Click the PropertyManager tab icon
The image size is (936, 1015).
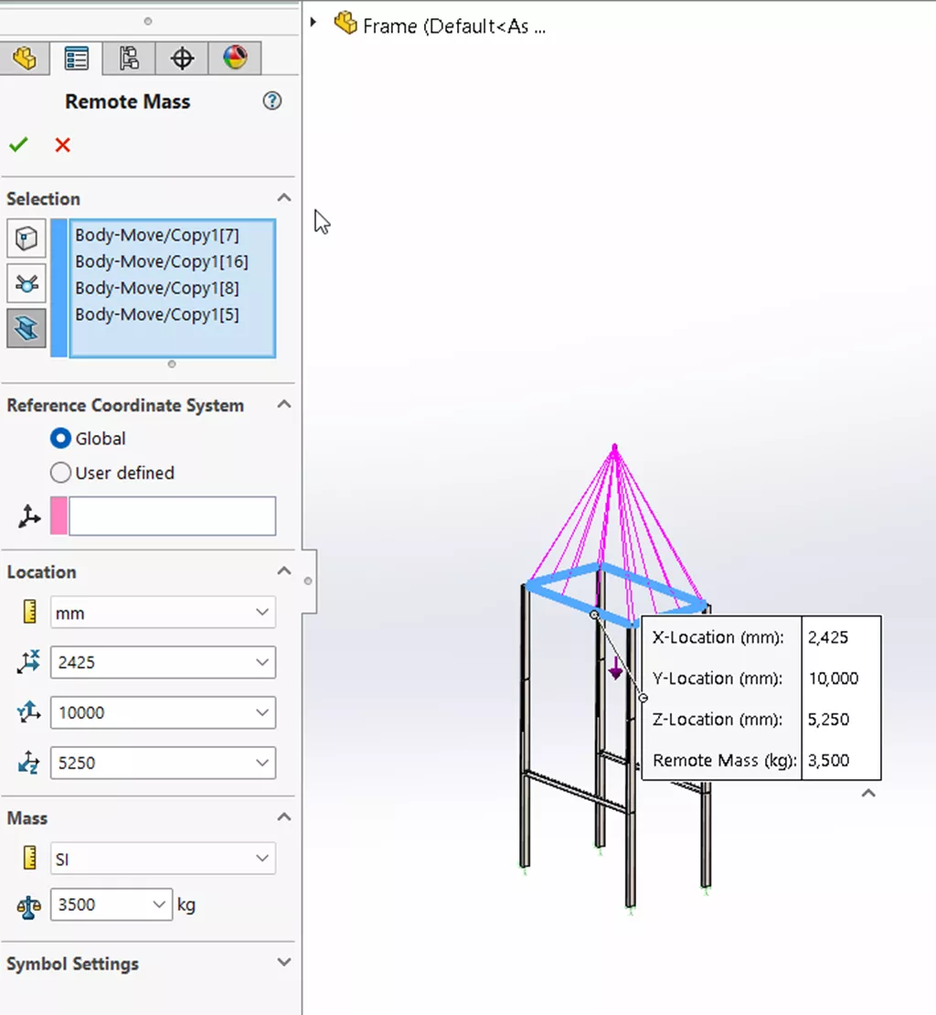[x=76, y=58]
